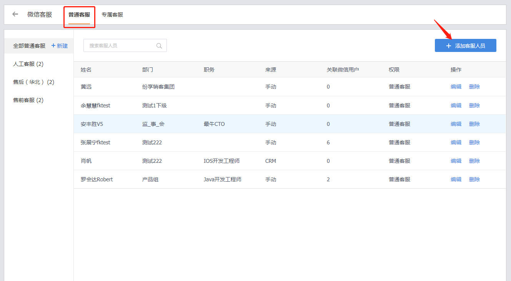The image size is (511, 281).
Task: Click the back arrow icon
Action: click(15, 15)
